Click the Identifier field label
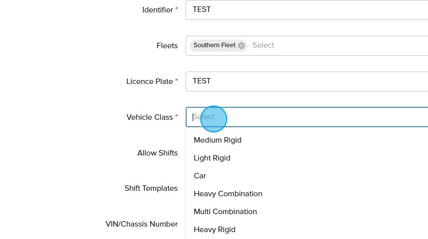428x239 pixels. point(157,10)
